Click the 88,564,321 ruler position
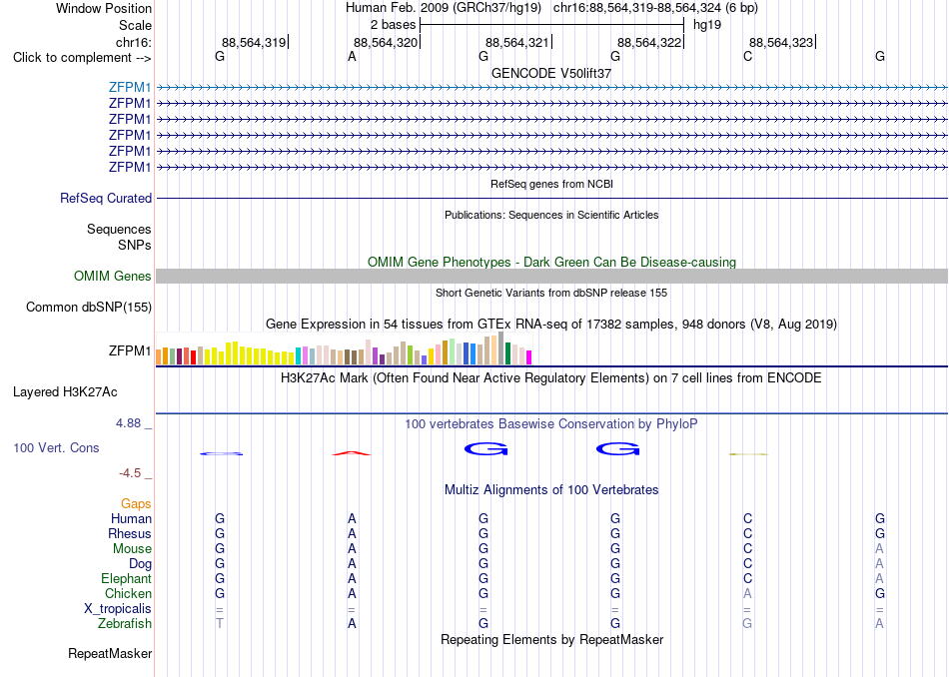The height and width of the screenshot is (677, 949). click(517, 42)
